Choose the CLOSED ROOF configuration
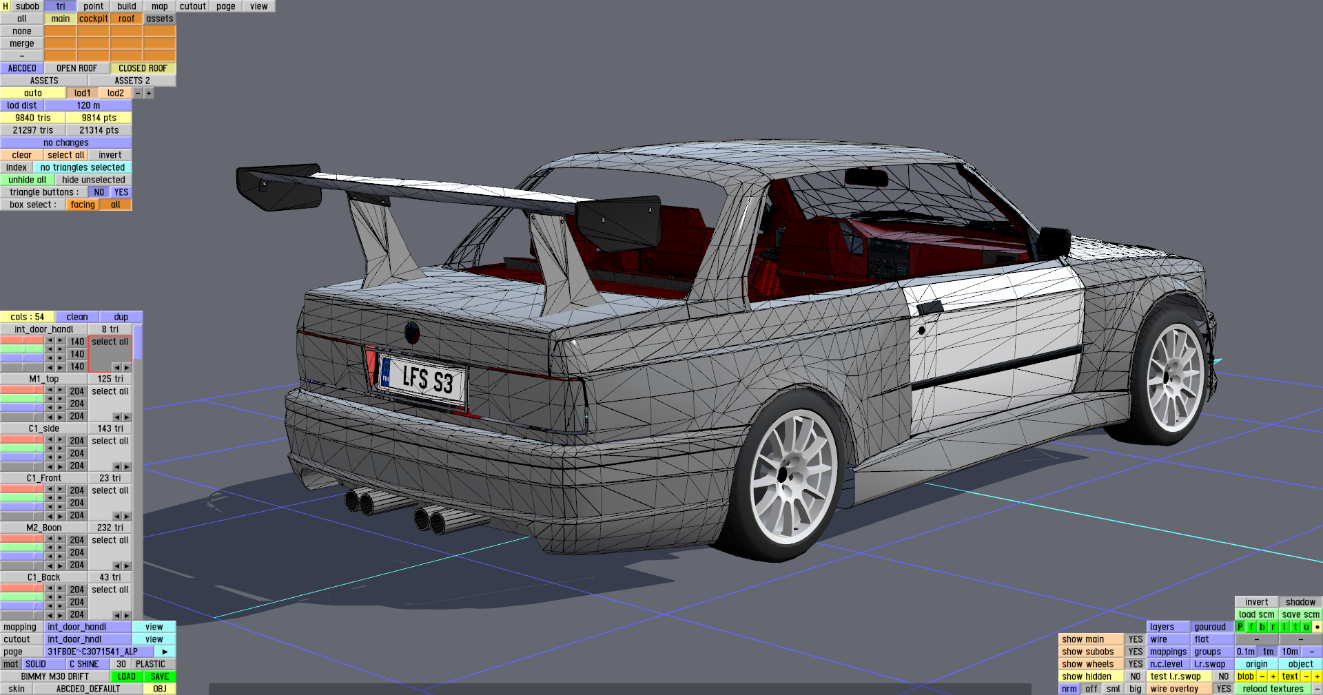 [x=143, y=68]
